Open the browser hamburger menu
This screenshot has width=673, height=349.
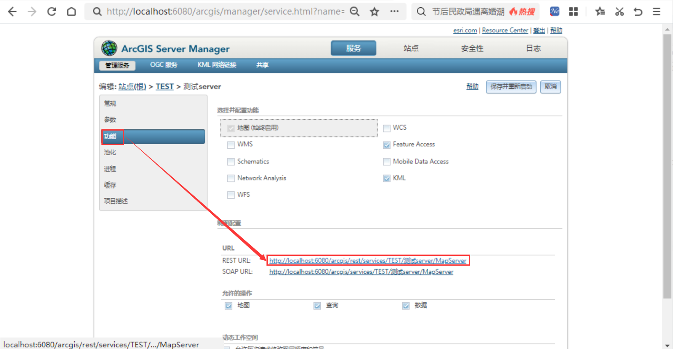click(657, 11)
